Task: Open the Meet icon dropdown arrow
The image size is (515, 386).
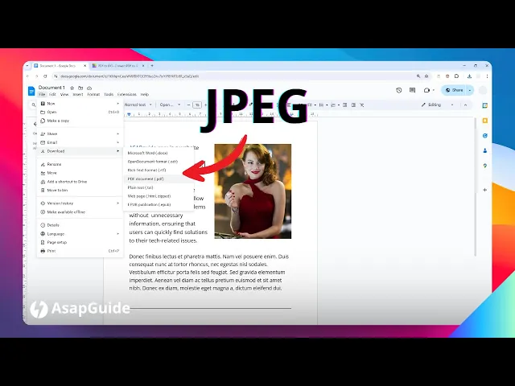Action: 434,90
